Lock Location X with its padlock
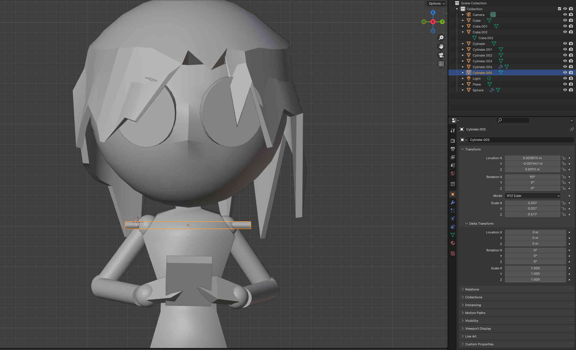576x350 pixels. pyautogui.click(x=564, y=158)
